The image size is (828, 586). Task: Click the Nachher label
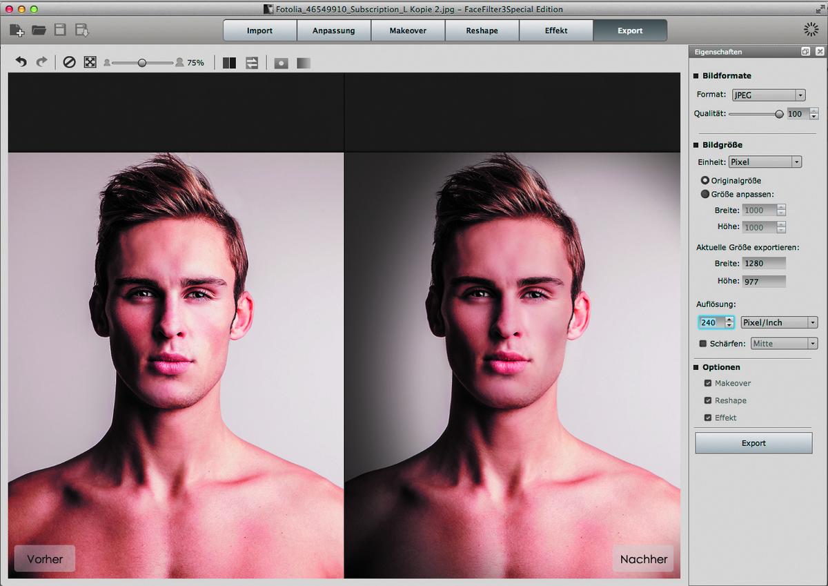point(643,558)
